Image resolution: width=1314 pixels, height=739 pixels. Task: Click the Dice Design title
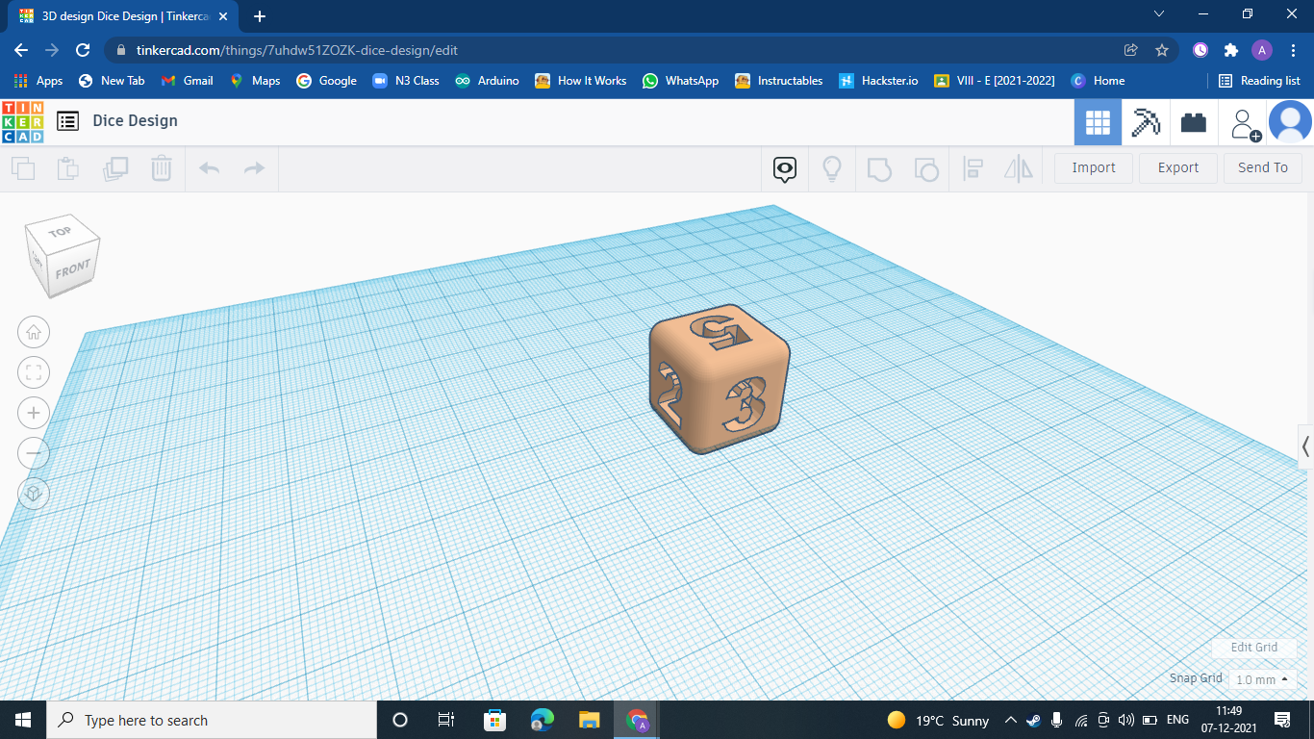136,120
